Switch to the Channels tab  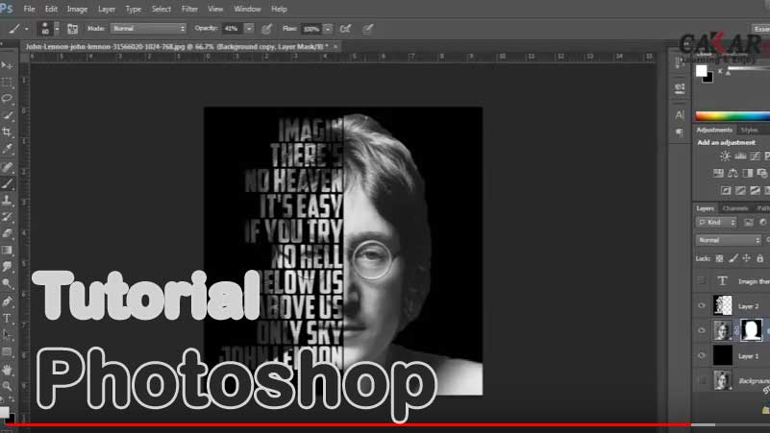pyautogui.click(x=735, y=208)
